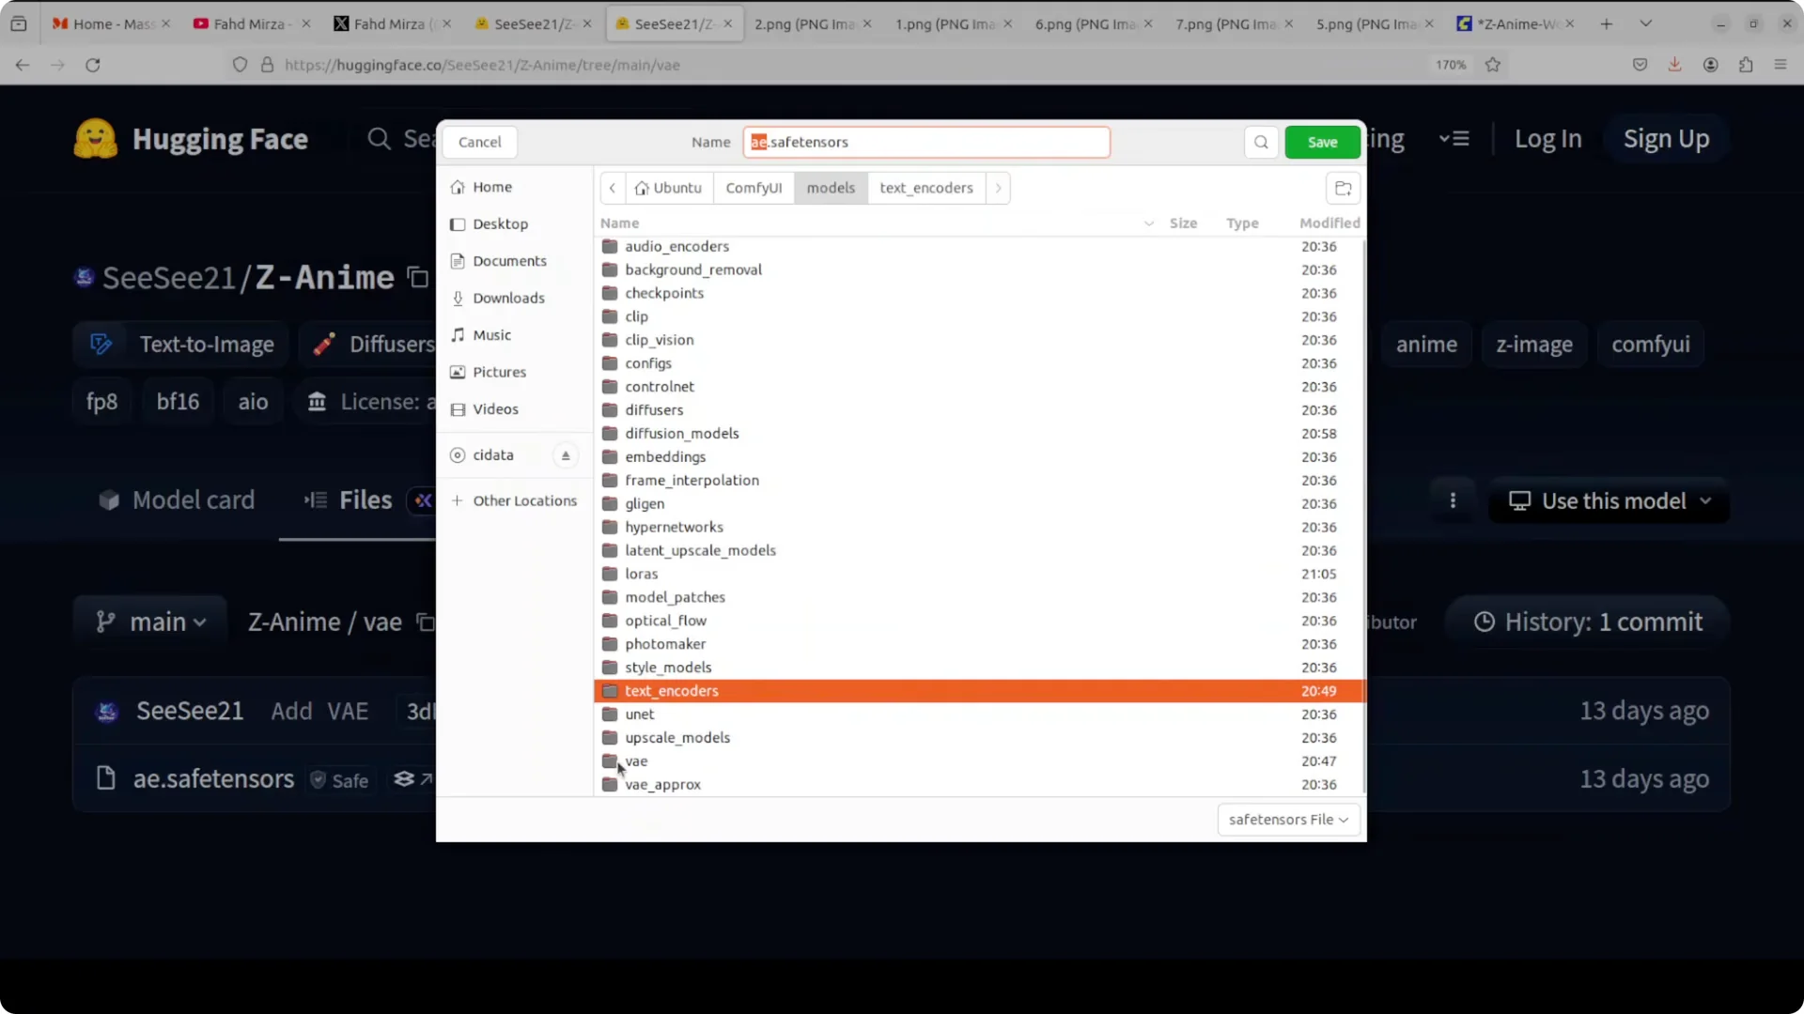This screenshot has width=1804, height=1014.
Task: Click the Text-to-Image tag
Action: tap(181, 345)
